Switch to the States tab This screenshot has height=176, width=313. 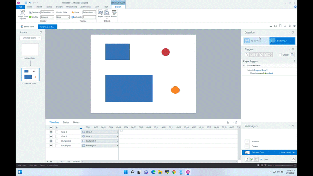click(66, 122)
